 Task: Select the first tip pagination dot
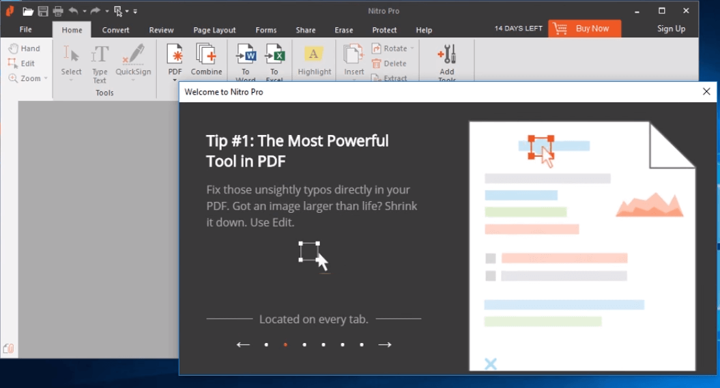click(266, 345)
